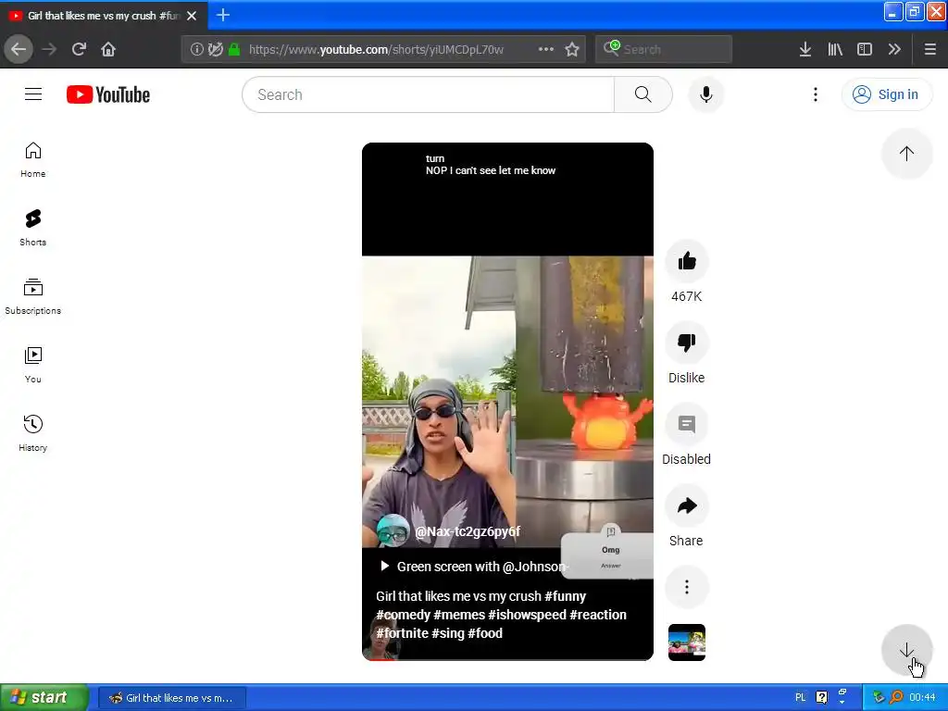Open the browser home page
This screenshot has width=948, height=711.
[x=108, y=49]
